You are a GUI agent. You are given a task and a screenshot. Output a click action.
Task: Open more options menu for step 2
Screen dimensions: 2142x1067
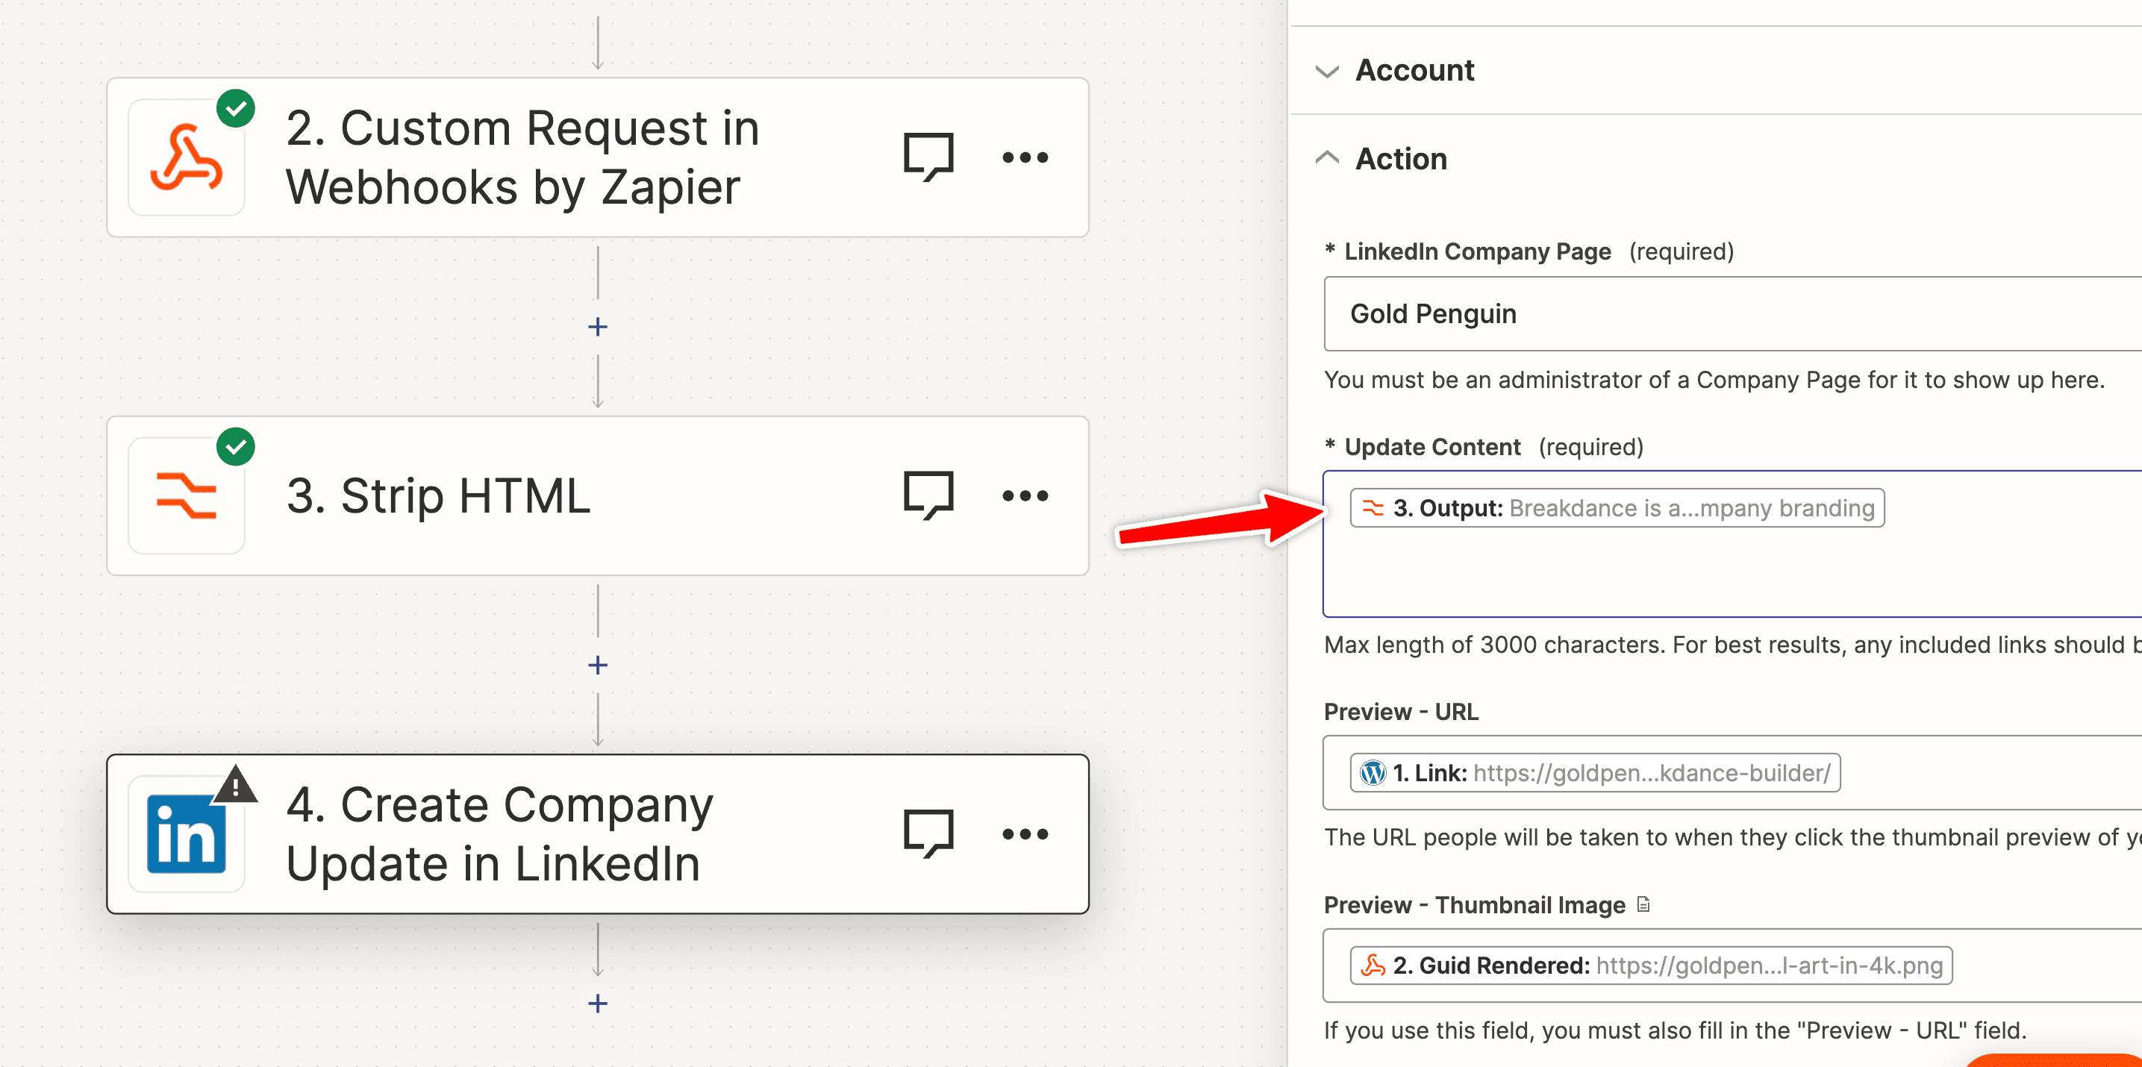pyautogui.click(x=1025, y=157)
